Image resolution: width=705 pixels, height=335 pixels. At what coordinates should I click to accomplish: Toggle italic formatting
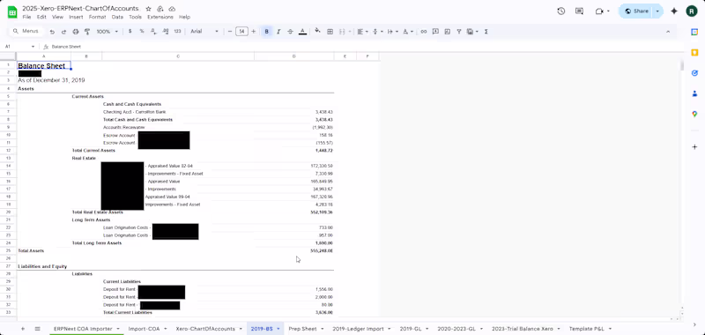278,32
